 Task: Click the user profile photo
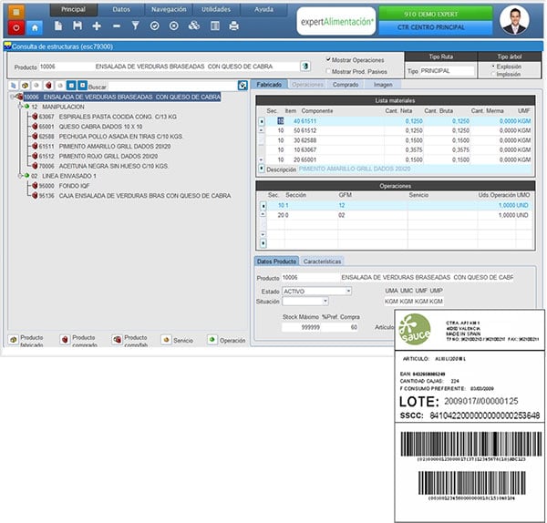tap(514, 20)
